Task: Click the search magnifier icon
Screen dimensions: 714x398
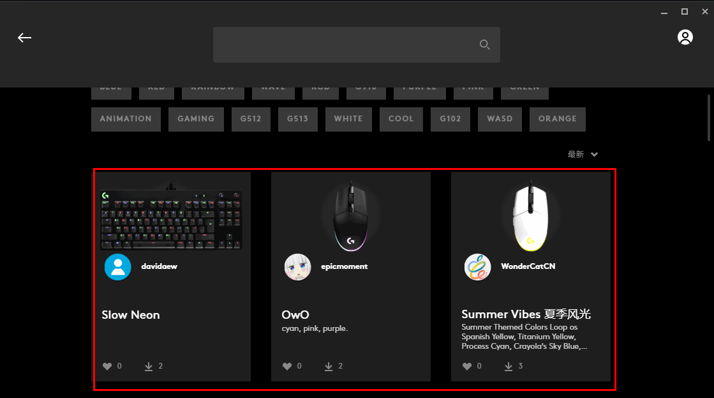Action: coord(484,44)
